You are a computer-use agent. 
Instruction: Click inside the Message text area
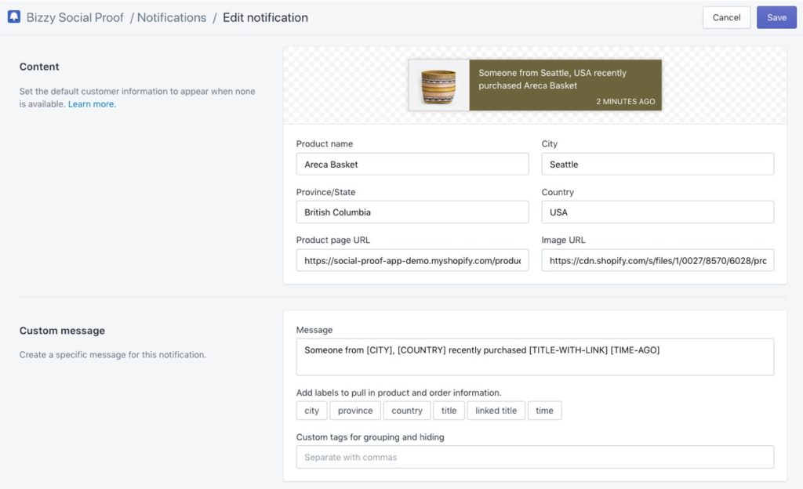(535, 357)
